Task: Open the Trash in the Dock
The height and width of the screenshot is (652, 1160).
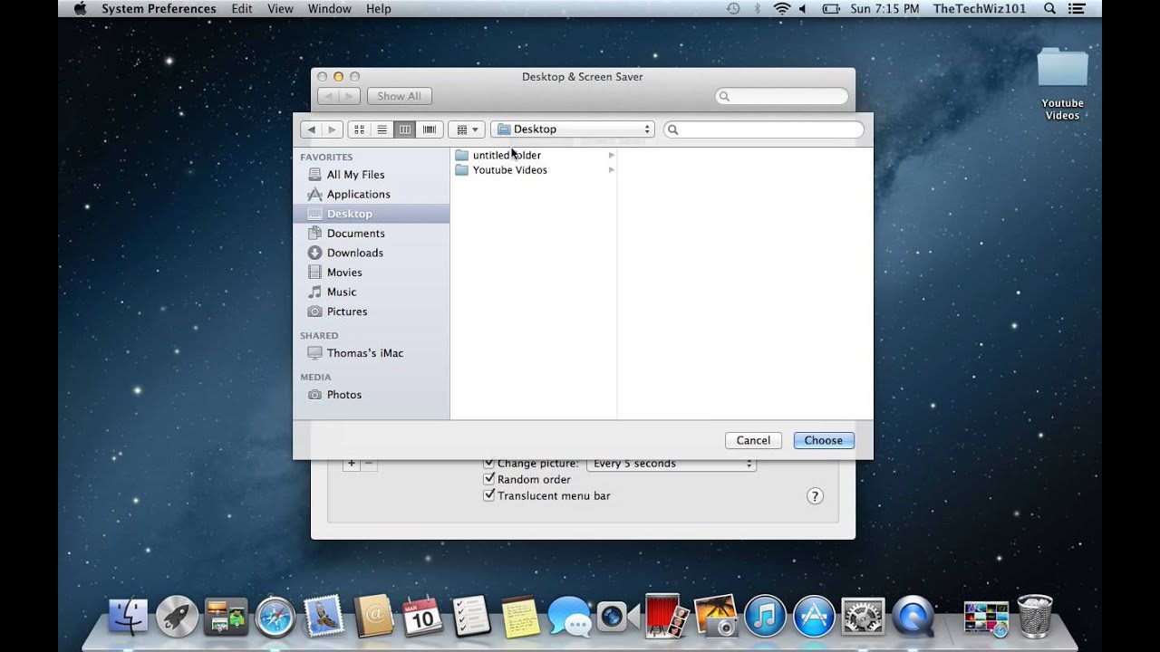Action: click(1035, 617)
